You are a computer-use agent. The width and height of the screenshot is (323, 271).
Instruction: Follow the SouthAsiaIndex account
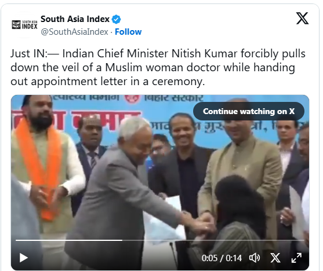coord(128,32)
